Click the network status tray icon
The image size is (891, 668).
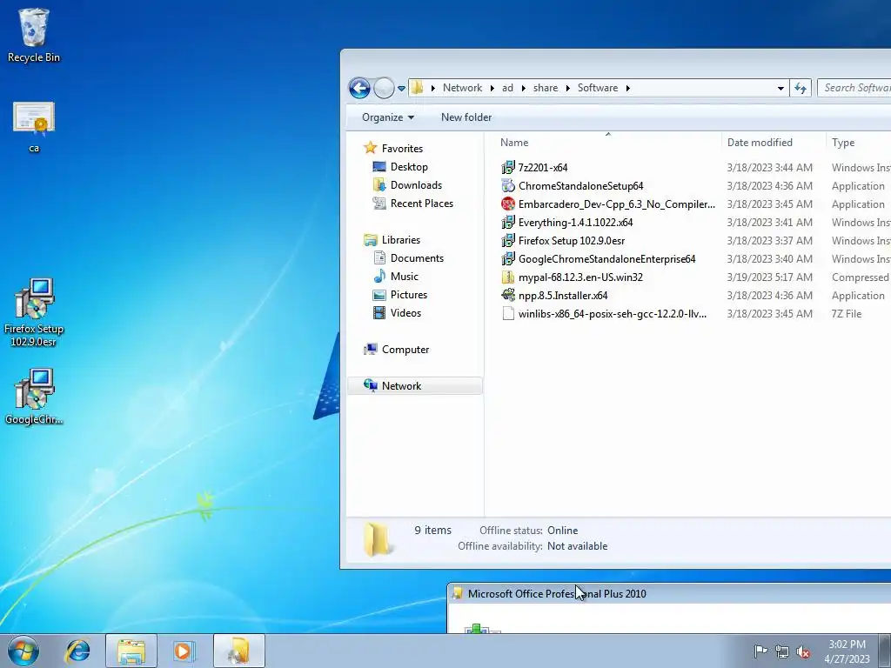click(x=782, y=651)
